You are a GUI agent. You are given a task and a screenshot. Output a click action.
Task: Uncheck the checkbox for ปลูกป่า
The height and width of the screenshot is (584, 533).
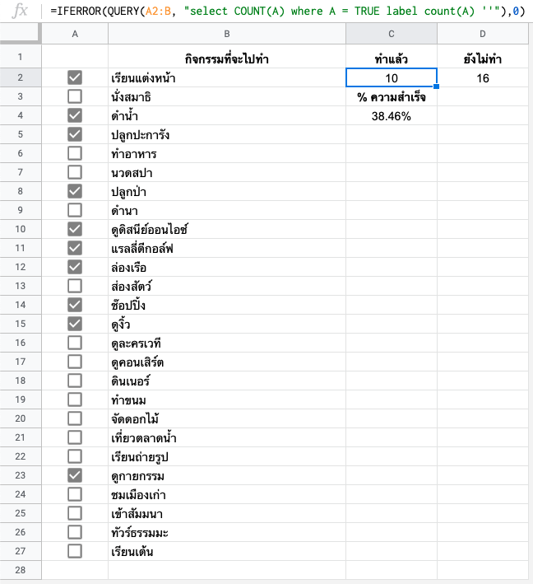[x=75, y=191]
